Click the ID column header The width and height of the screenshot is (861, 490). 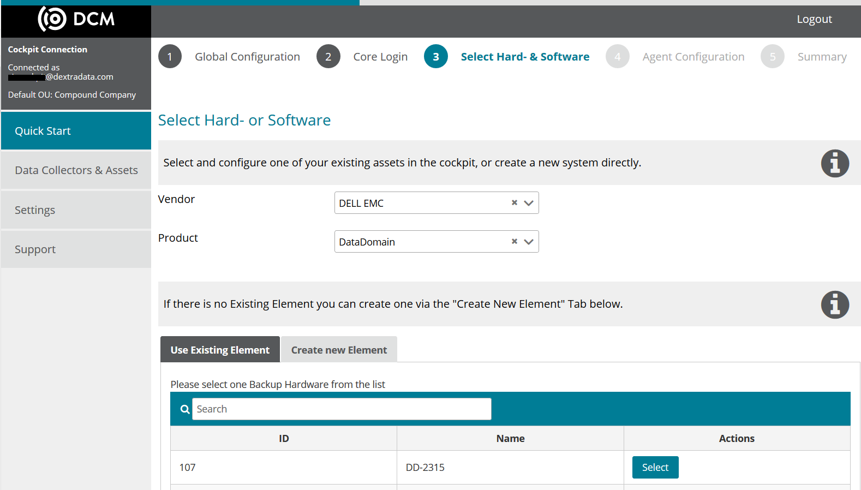tap(284, 438)
